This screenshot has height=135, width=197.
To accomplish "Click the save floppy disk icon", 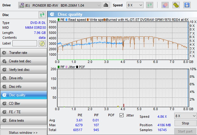I will (186, 5).
